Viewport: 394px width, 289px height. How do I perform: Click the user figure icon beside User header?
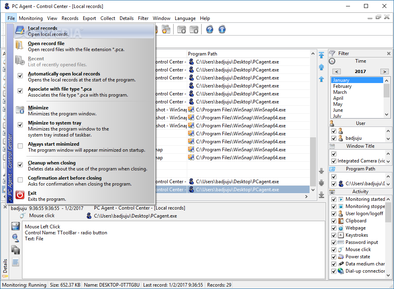click(332, 123)
